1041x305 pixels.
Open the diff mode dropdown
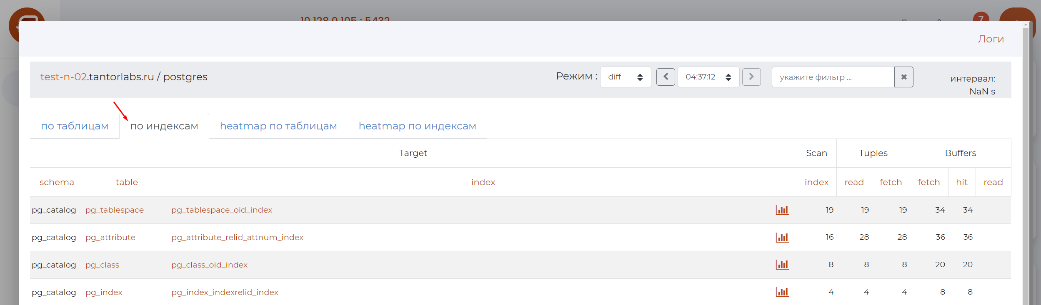pos(625,77)
